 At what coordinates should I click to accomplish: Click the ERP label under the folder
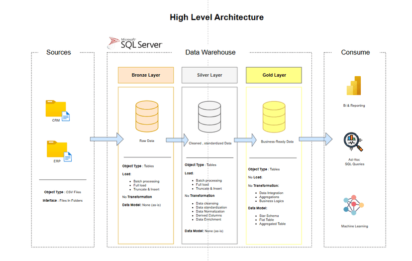[x=57, y=161]
